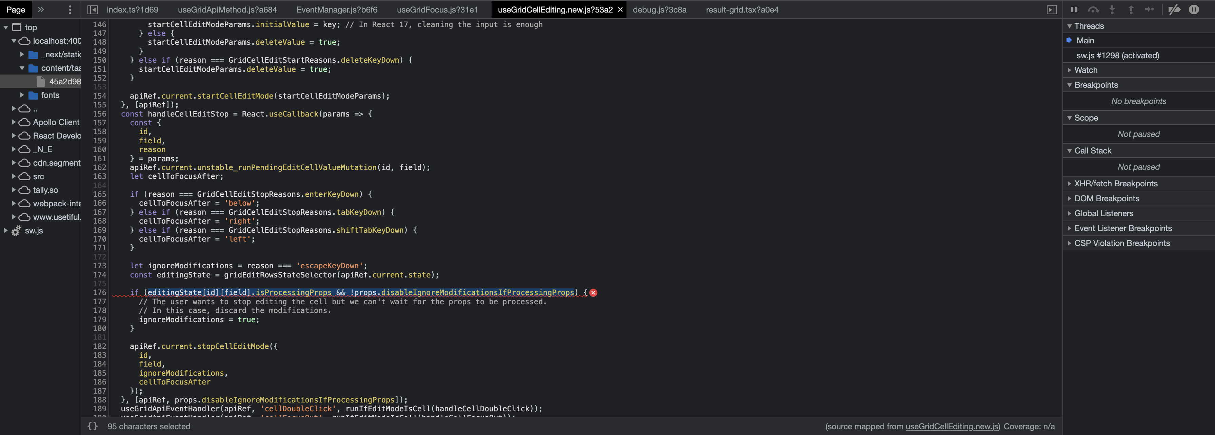
Task: Open the source mapped useGridCellEditing.new.js link
Action: 950,426
